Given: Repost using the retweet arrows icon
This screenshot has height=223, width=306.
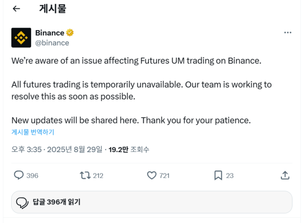Looking at the screenshot, I should pyautogui.click(x=85, y=175).
